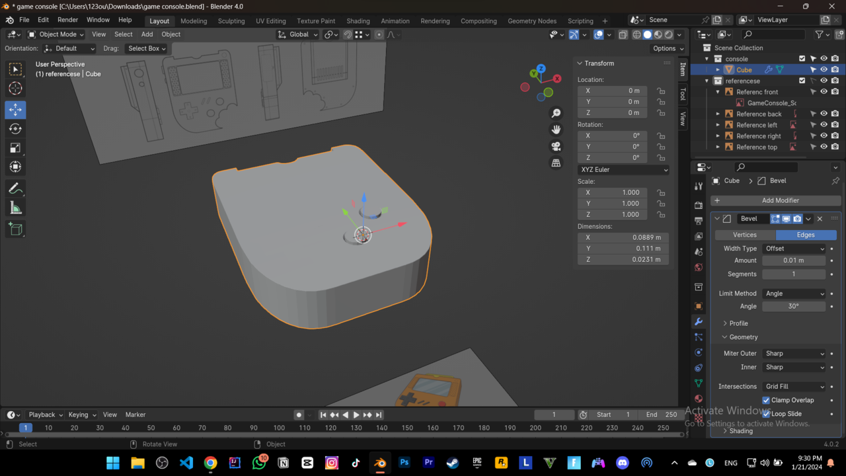846x476 pixels.
Task: Open the Object Mode dropdown
Action: coord(56,34)
